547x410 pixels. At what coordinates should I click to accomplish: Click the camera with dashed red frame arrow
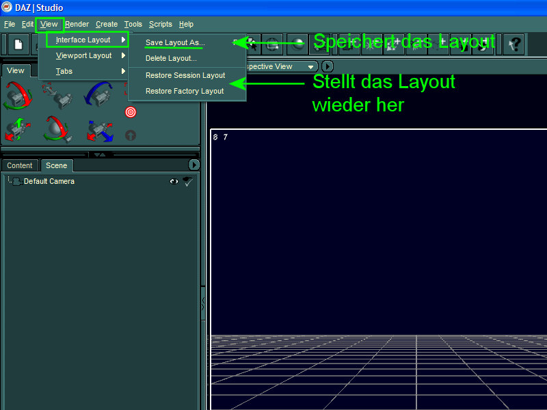point(58,96)
